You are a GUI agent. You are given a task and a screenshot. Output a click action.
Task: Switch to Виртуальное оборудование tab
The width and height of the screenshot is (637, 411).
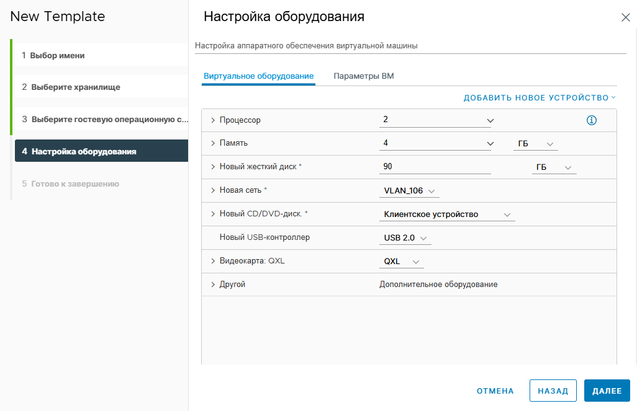coord(258,76)
